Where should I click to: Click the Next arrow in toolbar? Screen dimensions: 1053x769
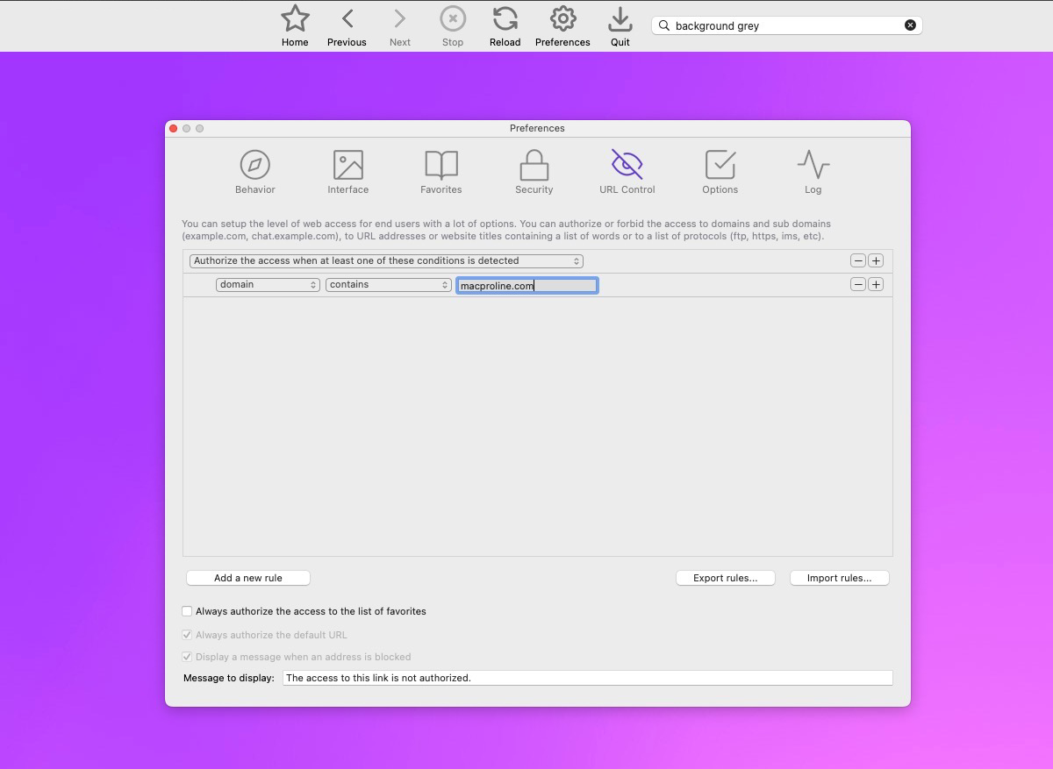[400, 18]
